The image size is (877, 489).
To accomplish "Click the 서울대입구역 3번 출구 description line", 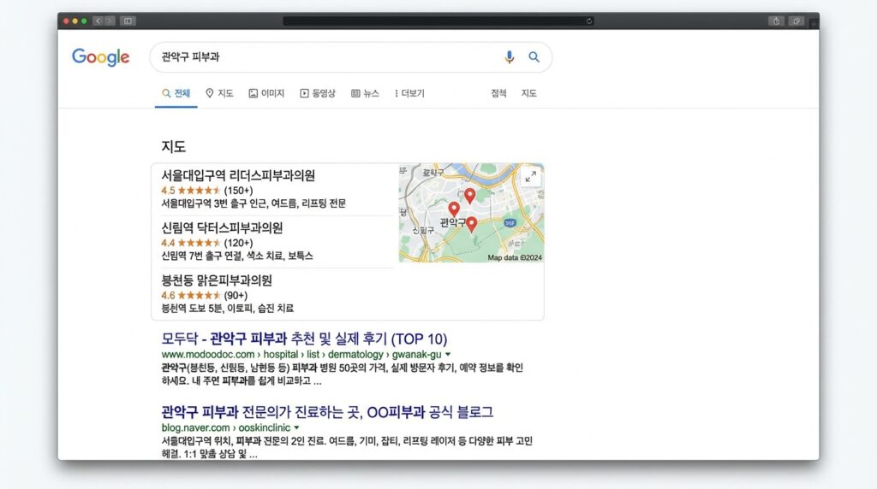I will pos(254,203).
